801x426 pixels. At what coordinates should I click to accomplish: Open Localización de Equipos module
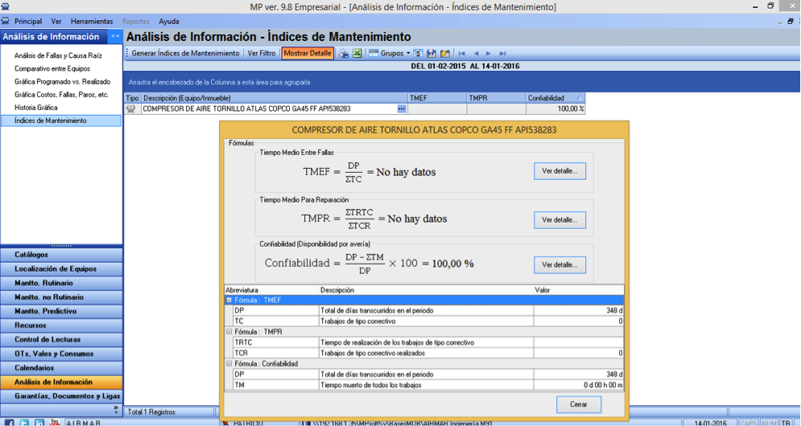tap(61, 269)
